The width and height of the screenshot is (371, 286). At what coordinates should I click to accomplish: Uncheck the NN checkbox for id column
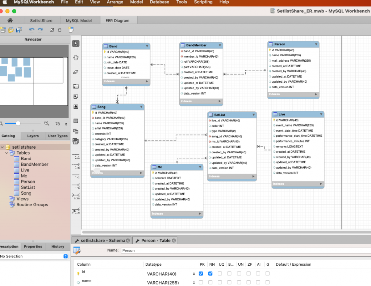coord(210,274)
